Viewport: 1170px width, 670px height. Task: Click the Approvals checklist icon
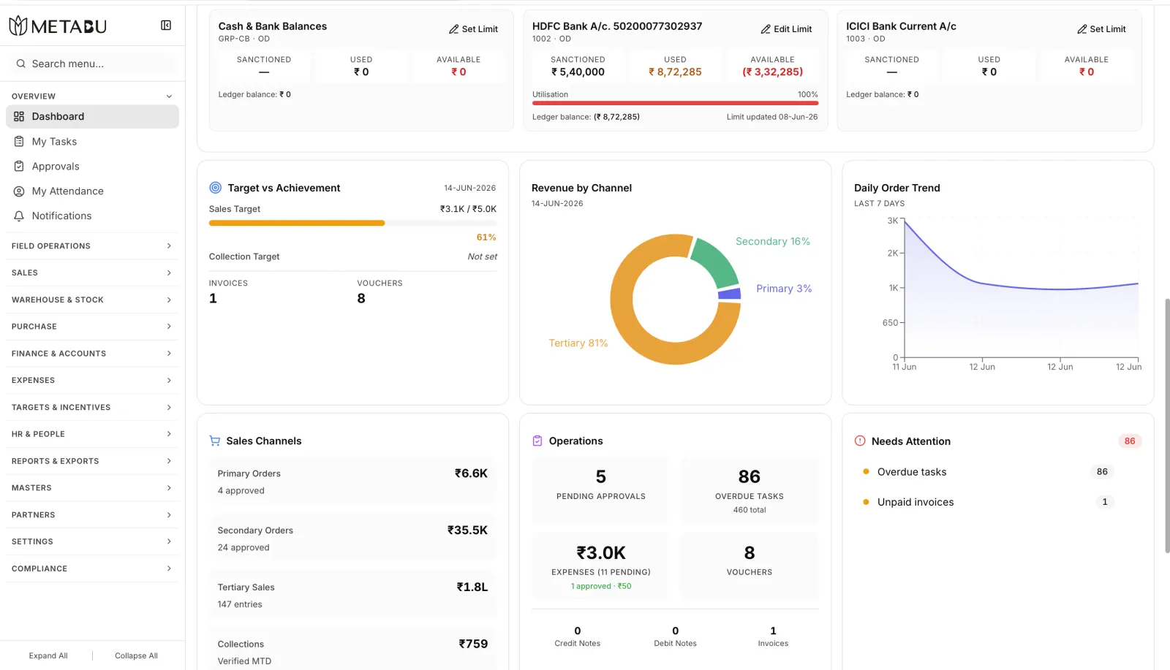point(19,167)
